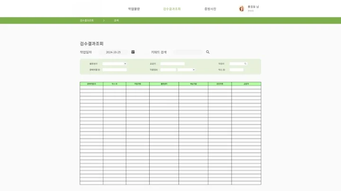Click the breadcrumb chevron separator
The image size is (341, 191).
(104, 20)
